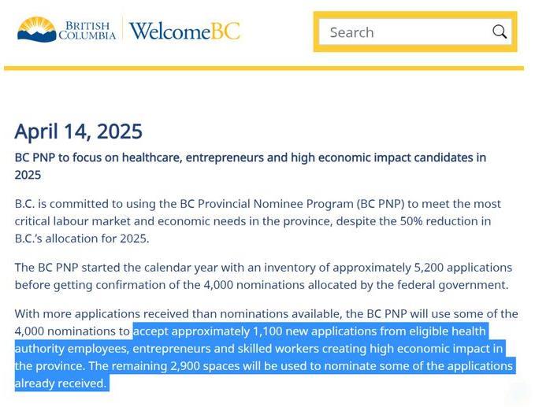
Task: Click 'federal government' at paragraph end
Action: [x=442, y=285]
